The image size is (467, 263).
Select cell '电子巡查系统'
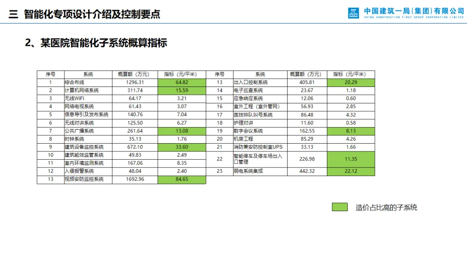260,90
